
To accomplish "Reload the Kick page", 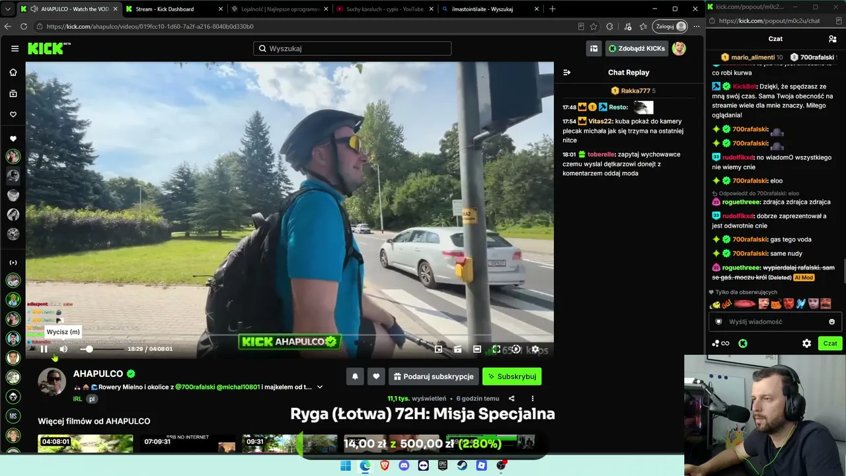I will 24,26.
